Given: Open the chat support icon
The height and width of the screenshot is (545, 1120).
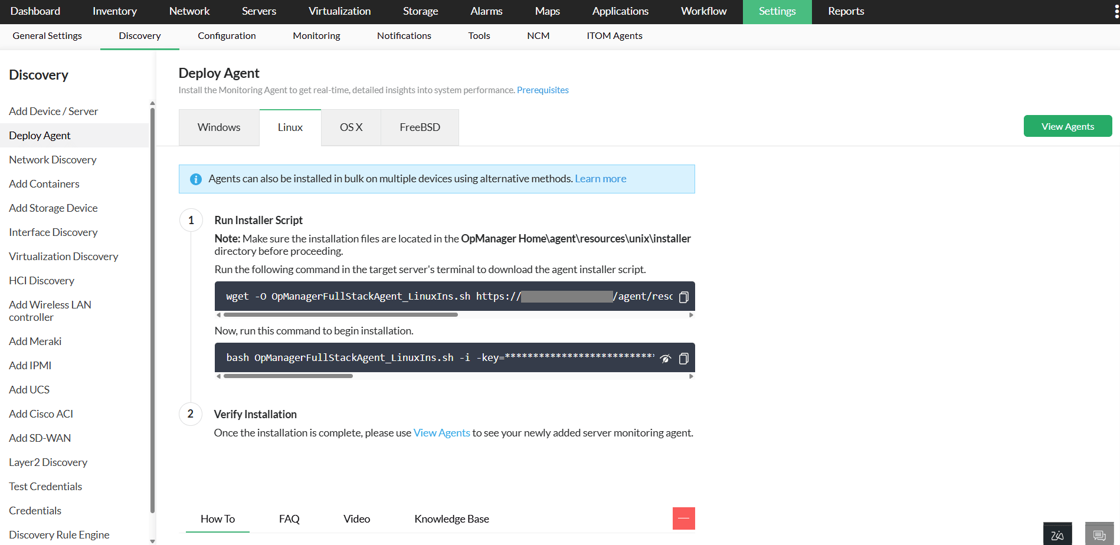Looking at the screenshot, I should [1099, 534].
